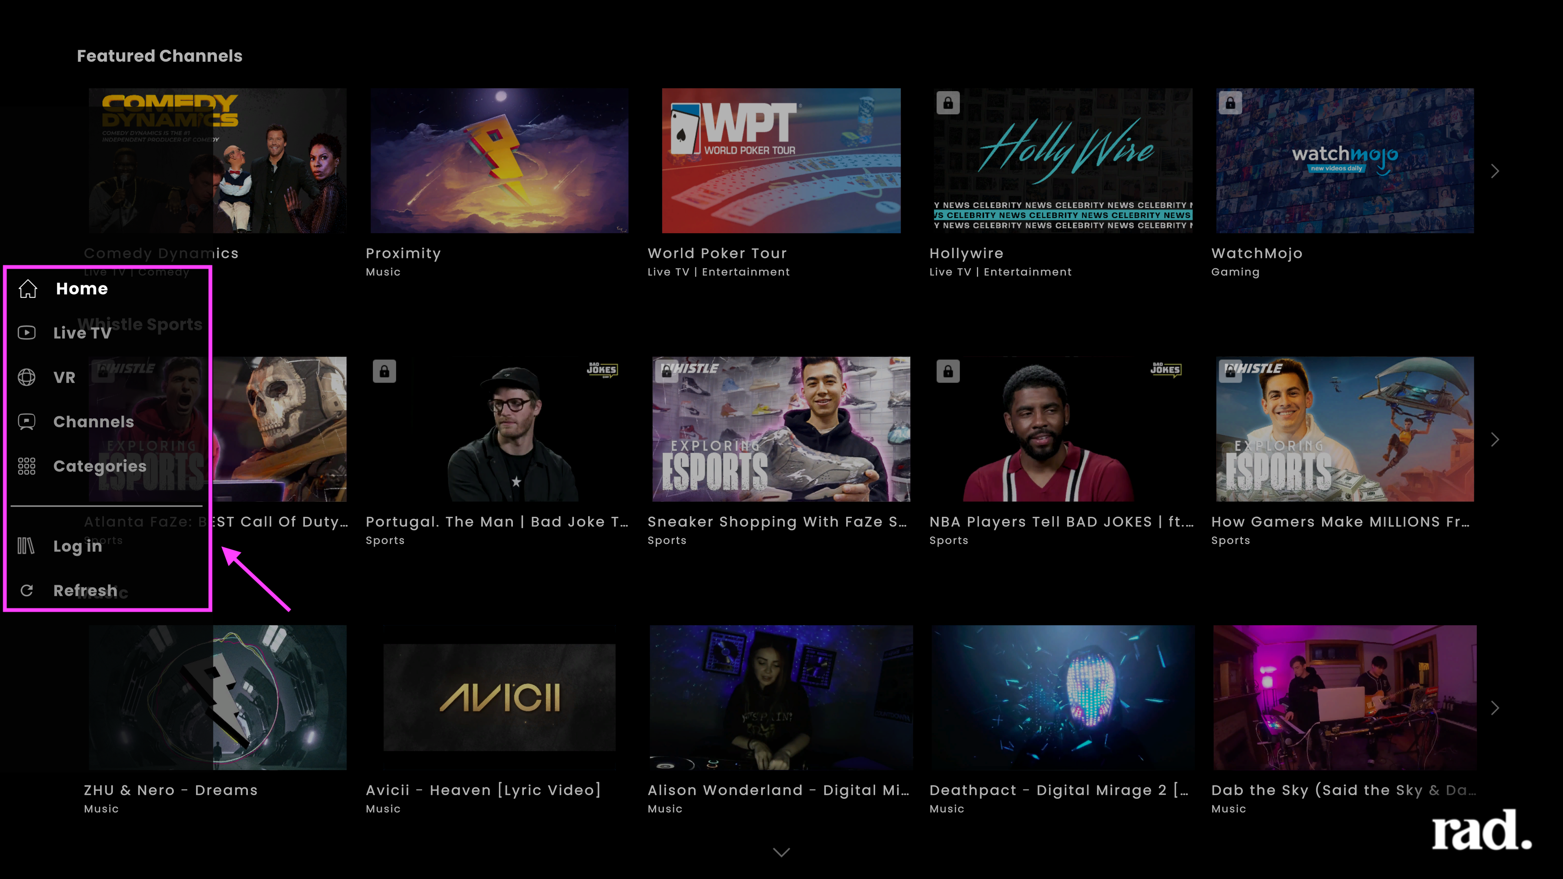Click the lock icon on WatchMojo thumbnail

[x=1230, y=103]
